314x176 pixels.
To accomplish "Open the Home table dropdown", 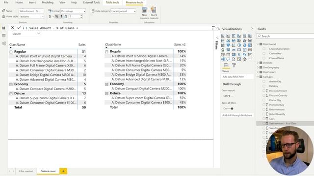I will click(x=31, y=17).
